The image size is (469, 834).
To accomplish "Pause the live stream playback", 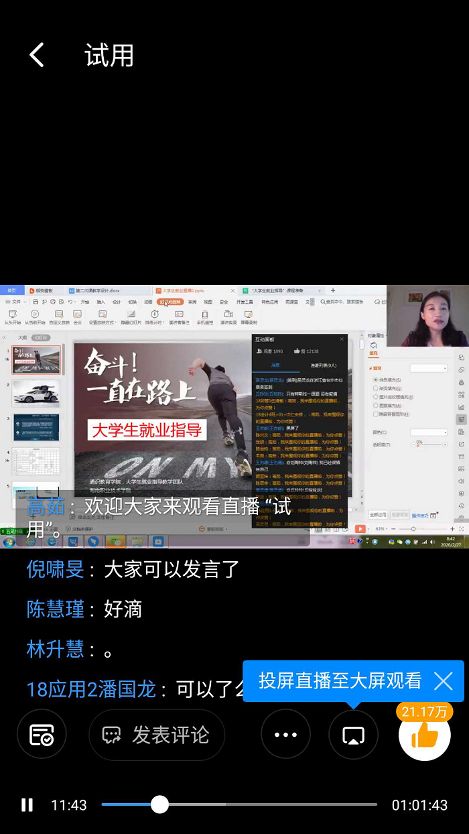I will coord(27,805).
